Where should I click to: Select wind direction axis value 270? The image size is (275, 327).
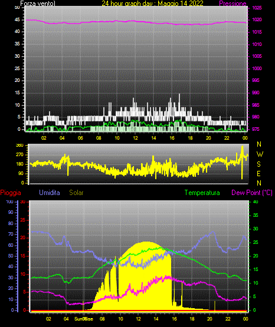(x=20, y=155)
